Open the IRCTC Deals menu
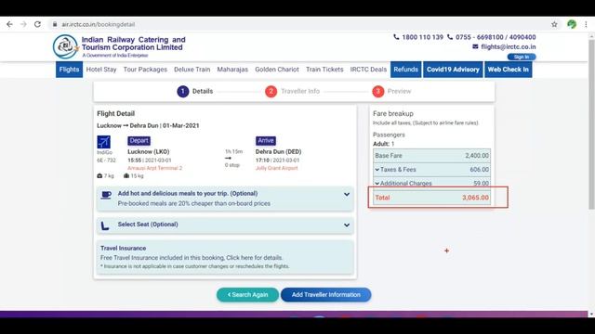Screen dimensions: 595x334 pyautogui.click(x=368, y=70)
